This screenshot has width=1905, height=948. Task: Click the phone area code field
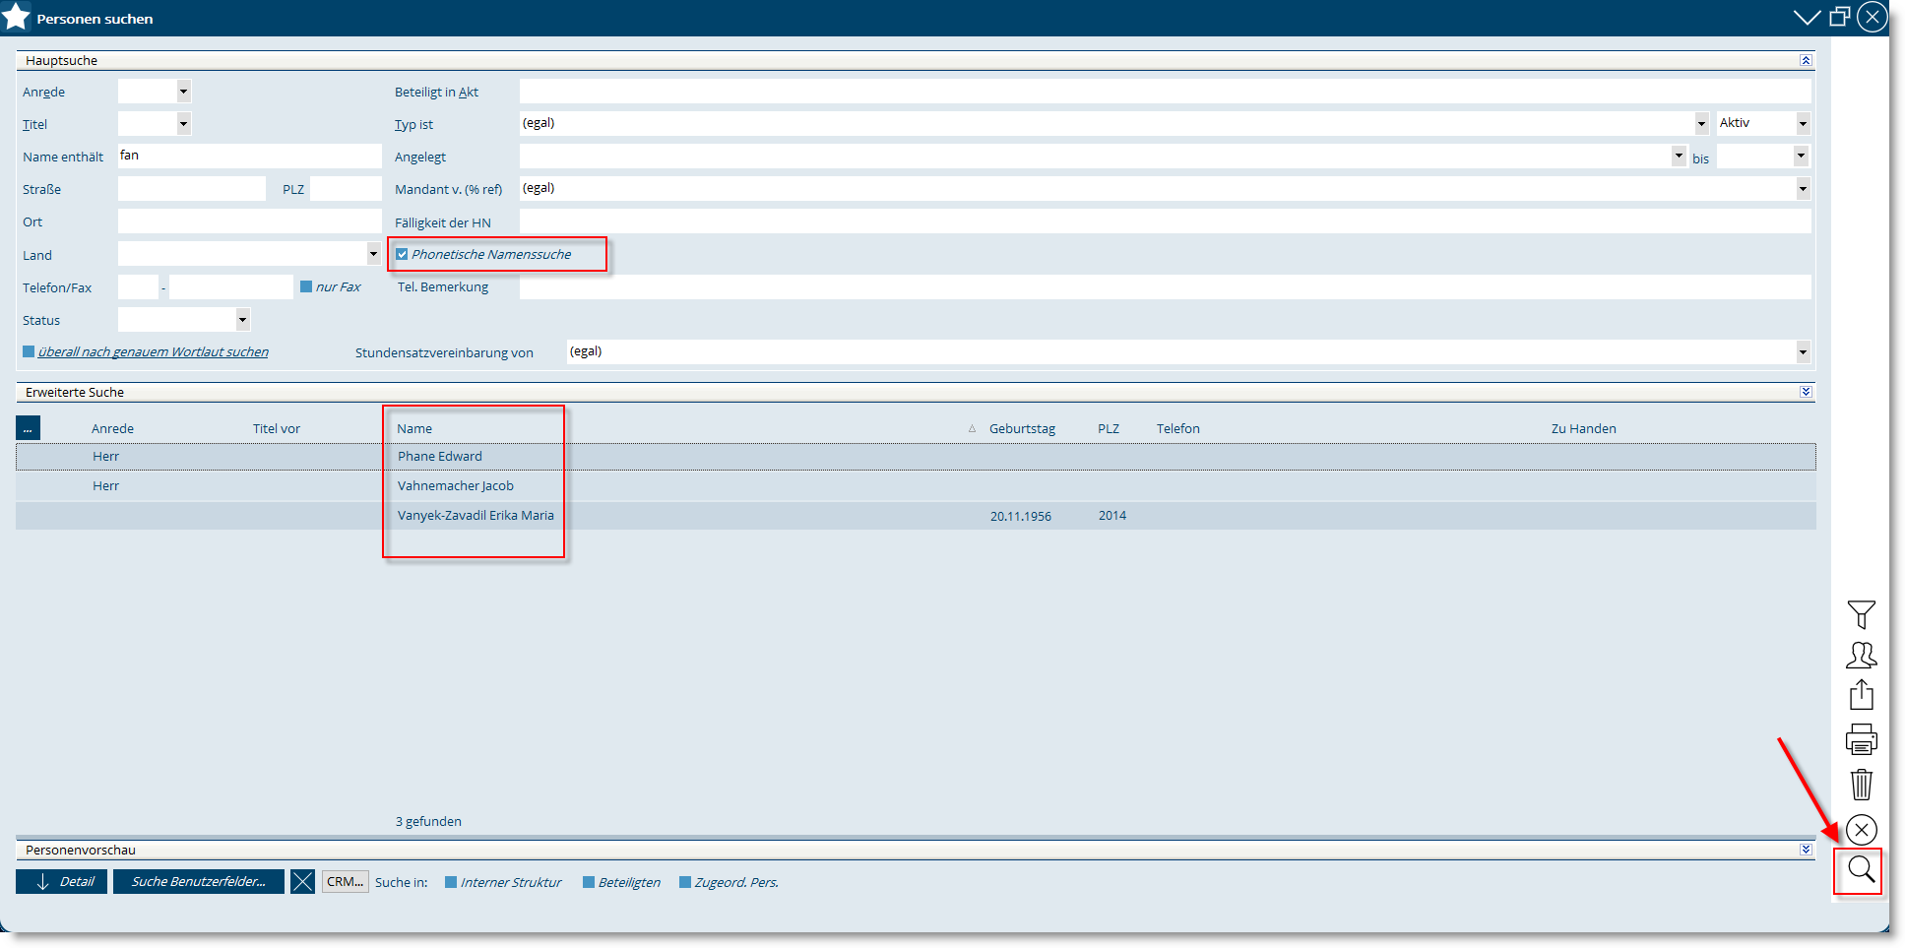tap(138, 286)
